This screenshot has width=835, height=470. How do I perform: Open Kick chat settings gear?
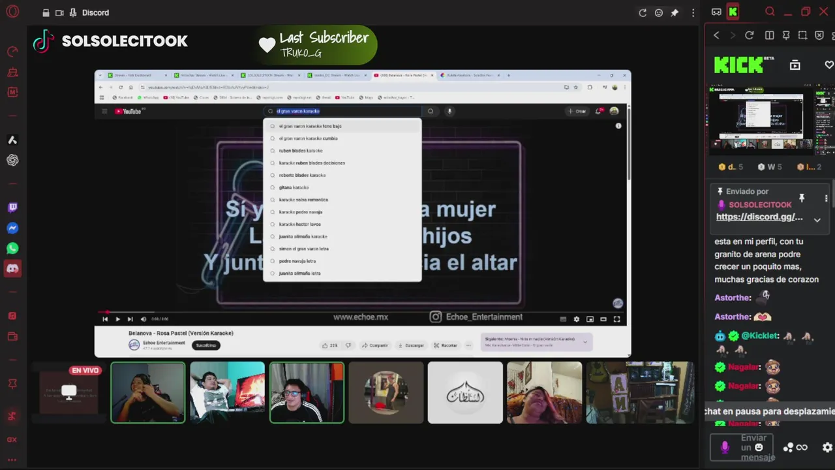[x=827, y=447]
